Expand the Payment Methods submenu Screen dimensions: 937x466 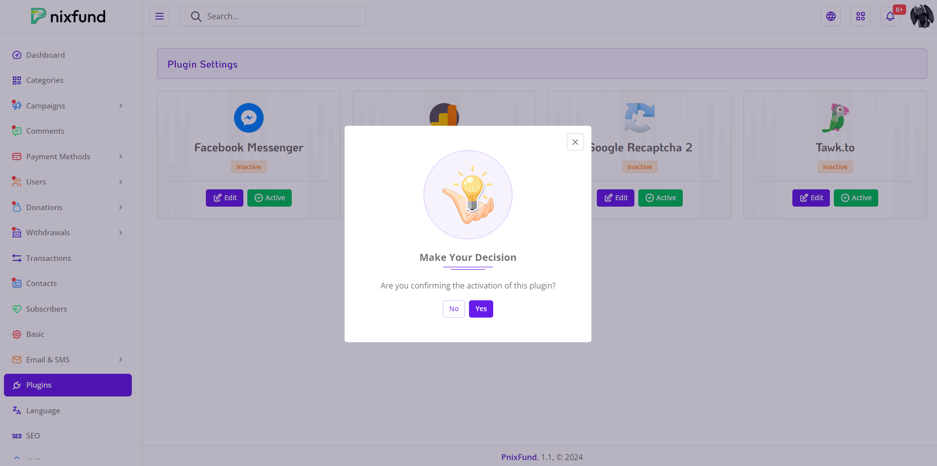tap(120, 157)
